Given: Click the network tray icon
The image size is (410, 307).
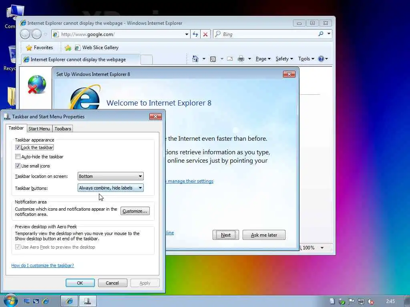Looking at the screenshot, I should coord(361,301).
